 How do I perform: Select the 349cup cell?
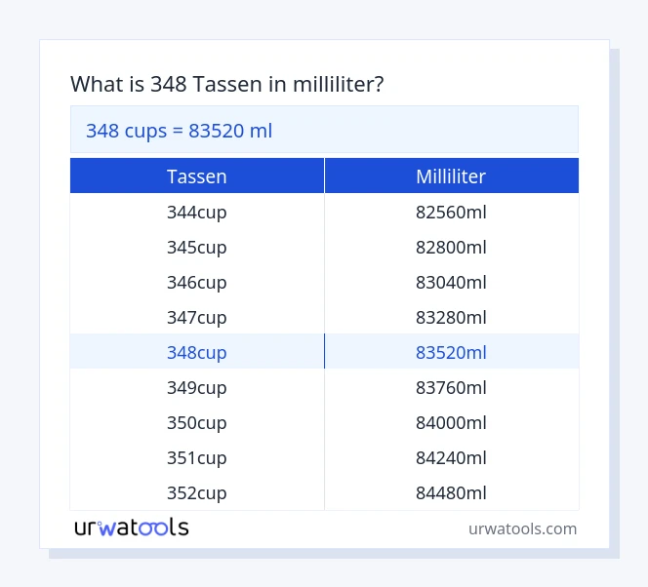pos(197,387)
